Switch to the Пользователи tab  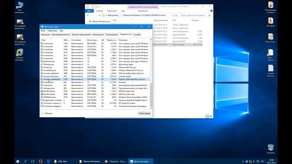click(111, 35)
